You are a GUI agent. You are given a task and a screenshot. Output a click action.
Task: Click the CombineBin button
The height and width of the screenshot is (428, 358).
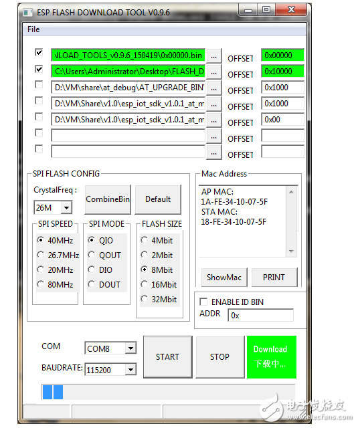108,199
